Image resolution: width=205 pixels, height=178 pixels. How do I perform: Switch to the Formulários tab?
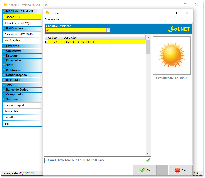tap(53, 19)
